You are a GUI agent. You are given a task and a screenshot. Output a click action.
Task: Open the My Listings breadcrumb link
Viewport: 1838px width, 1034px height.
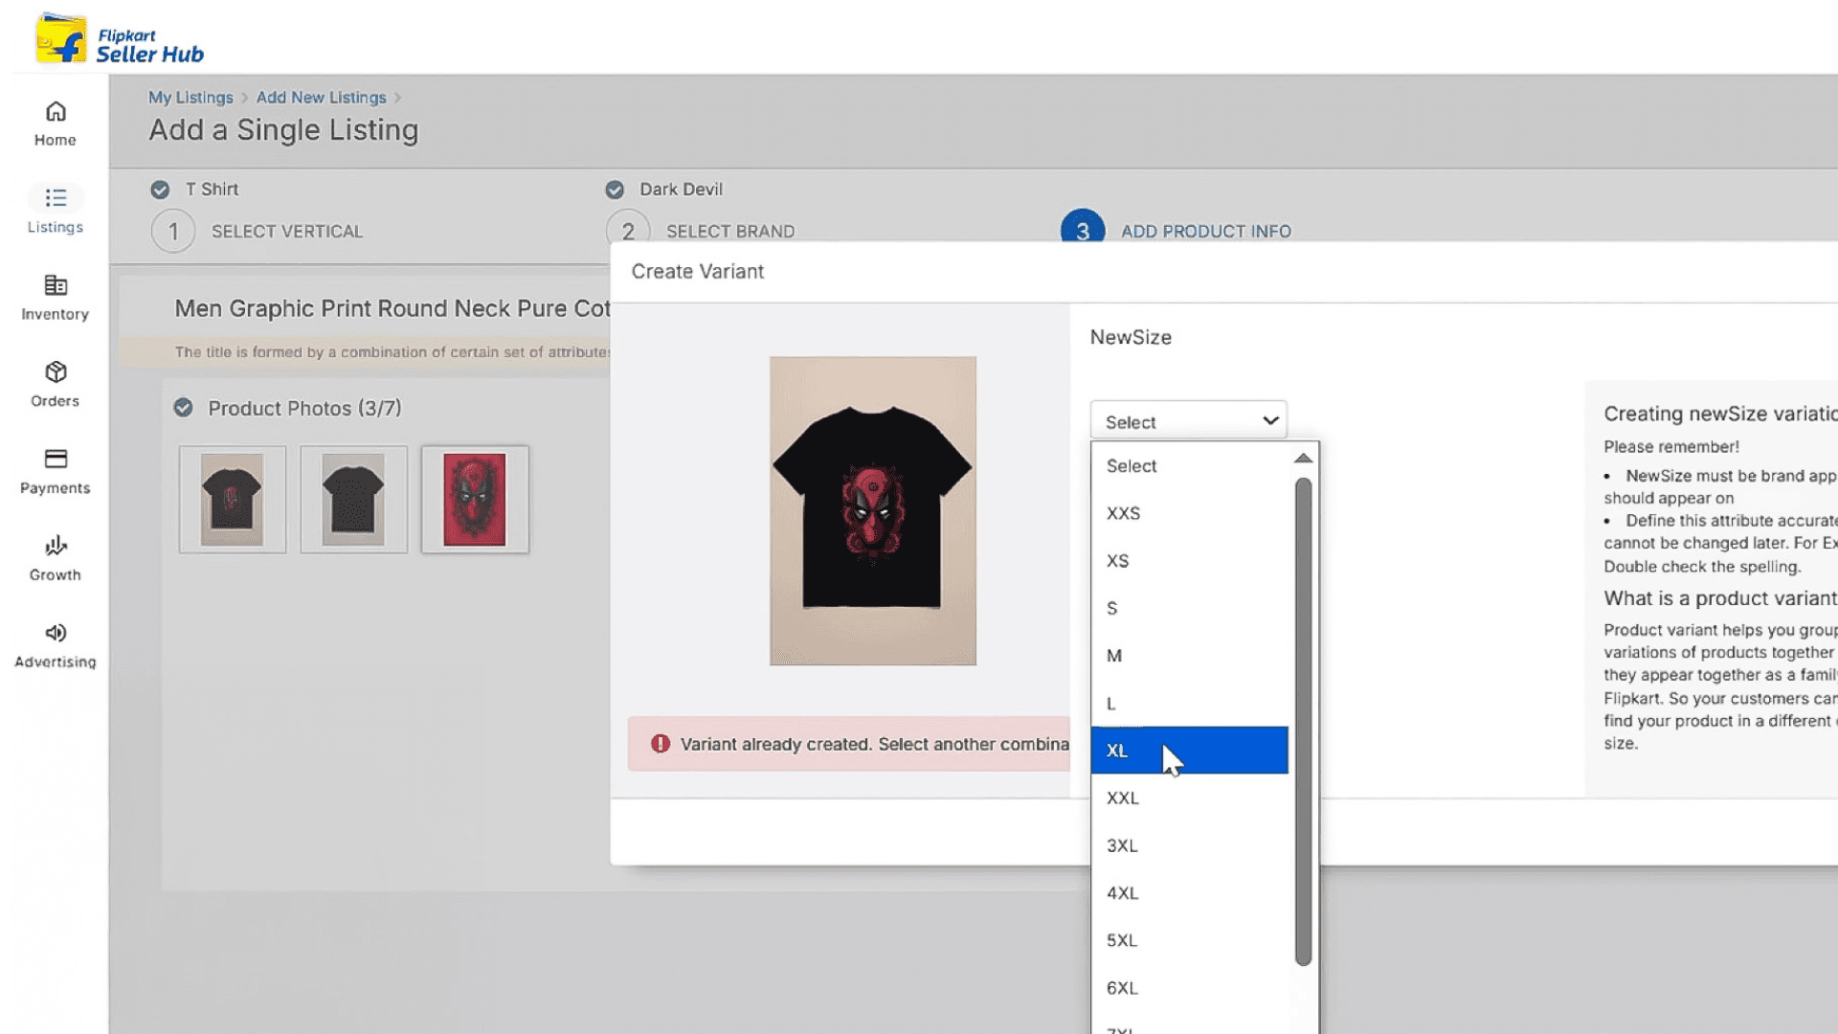coord(191,98)
